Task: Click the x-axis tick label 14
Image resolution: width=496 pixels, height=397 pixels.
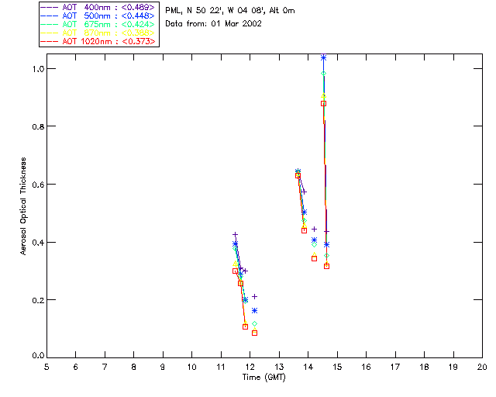Action: point(308,367)
